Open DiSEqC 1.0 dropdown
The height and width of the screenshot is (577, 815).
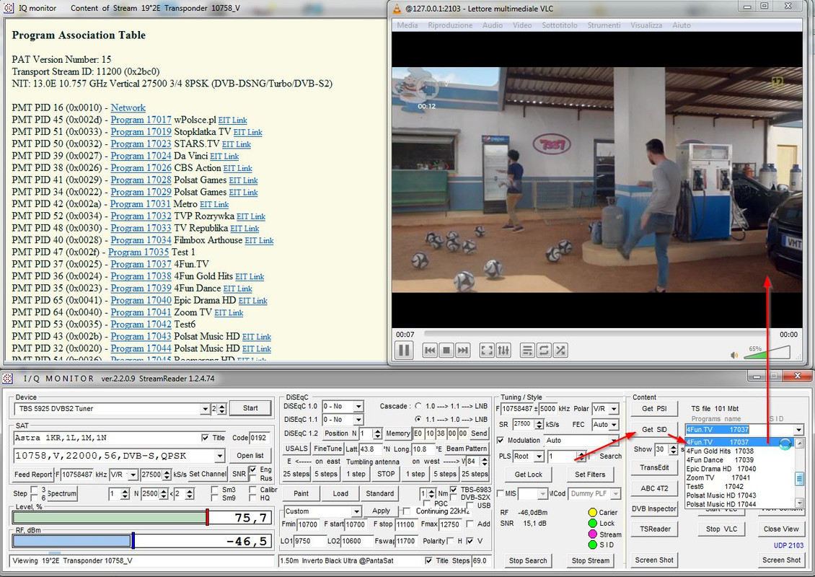pyautogui.click(x=358, y=406)
